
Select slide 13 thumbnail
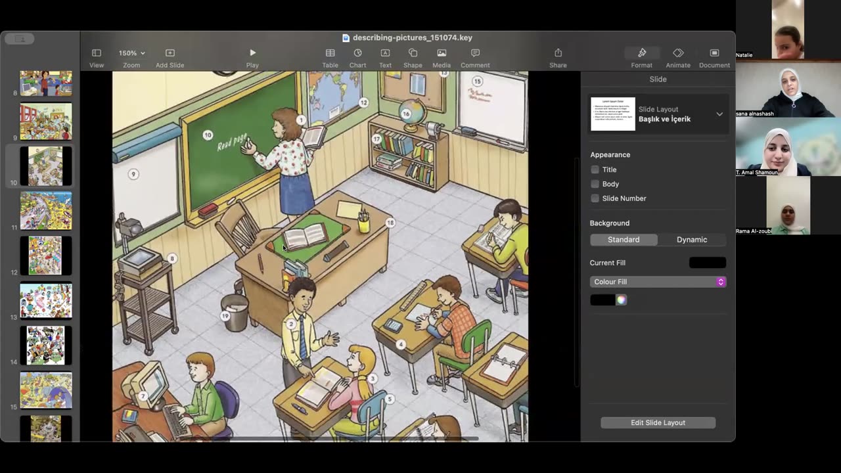[x=46, y=300]
